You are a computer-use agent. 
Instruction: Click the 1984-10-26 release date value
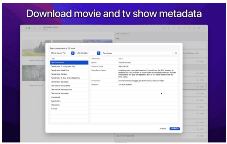(x=124, y=66)
